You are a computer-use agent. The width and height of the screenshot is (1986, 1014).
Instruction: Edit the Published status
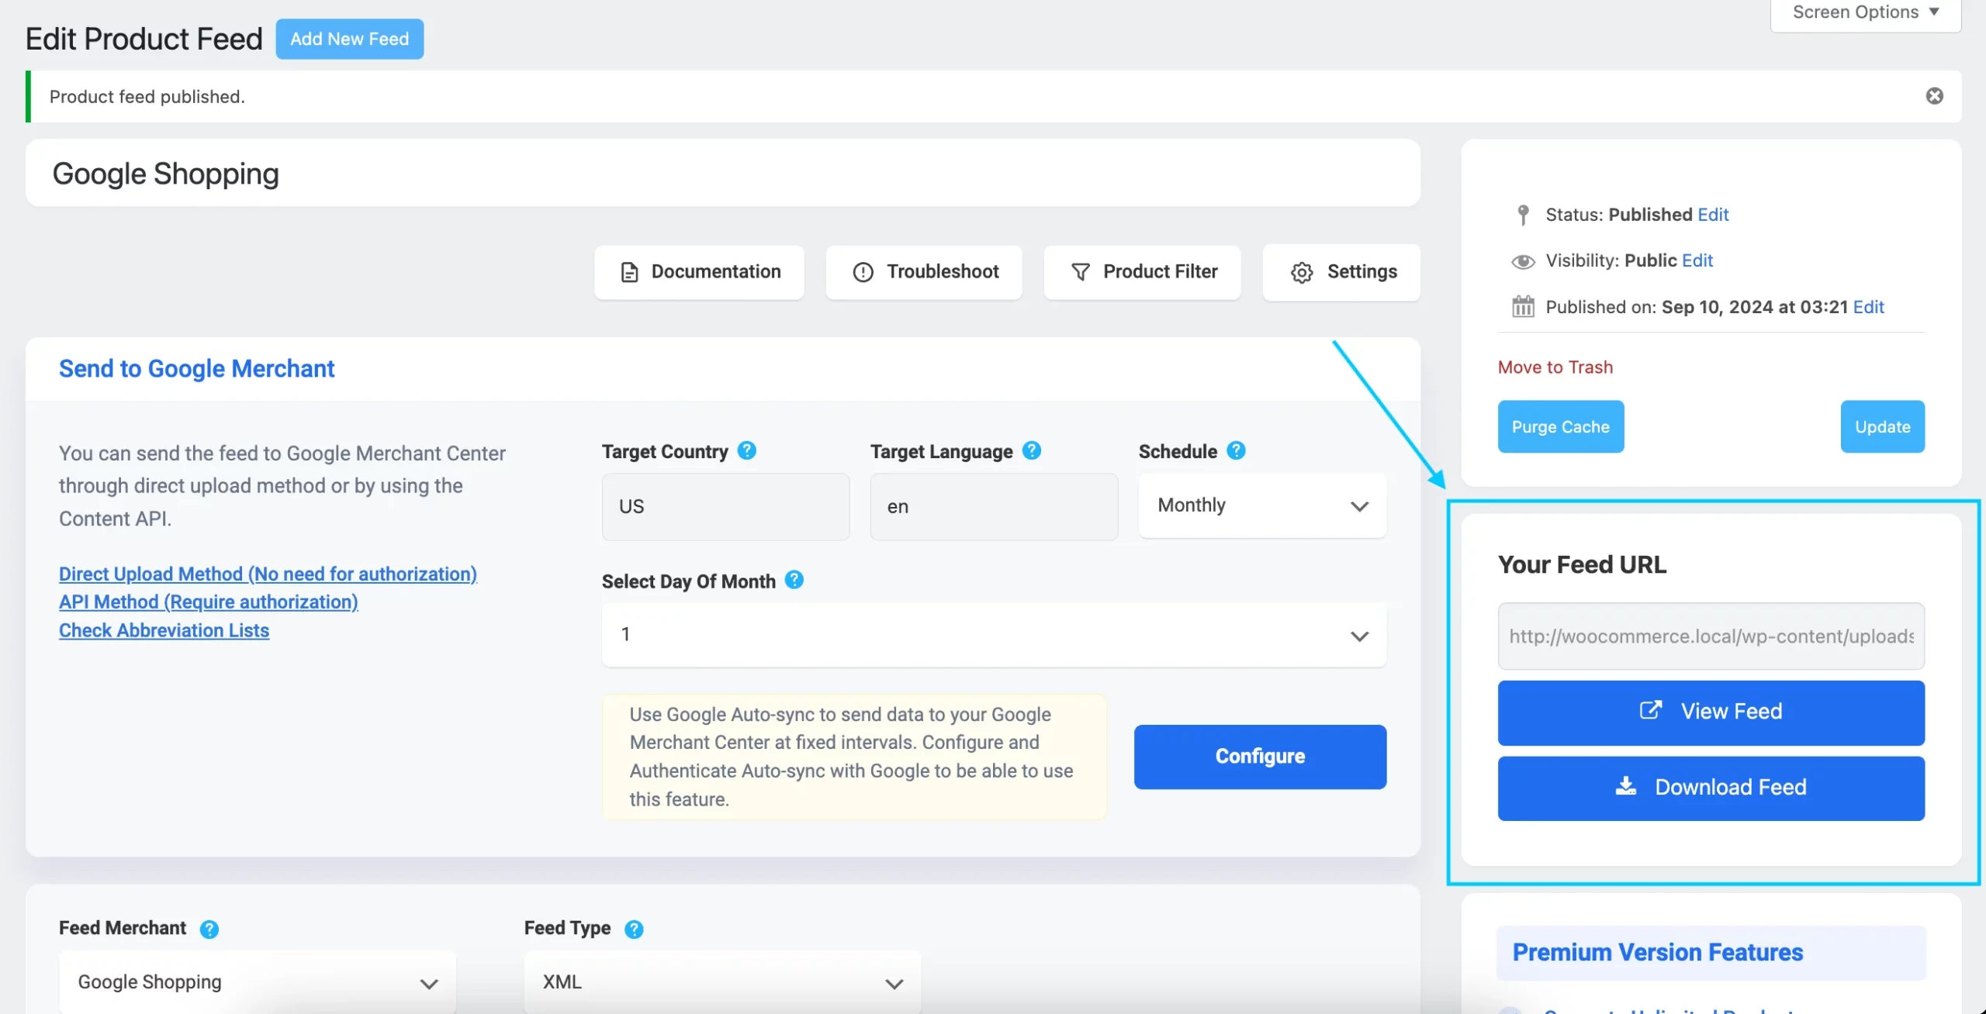[1713, 215]
